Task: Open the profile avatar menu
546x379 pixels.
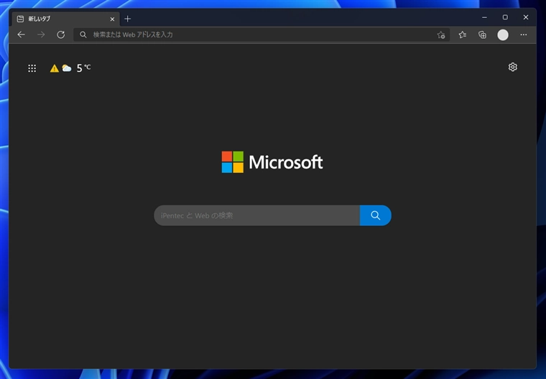Action: click(503, 34)
